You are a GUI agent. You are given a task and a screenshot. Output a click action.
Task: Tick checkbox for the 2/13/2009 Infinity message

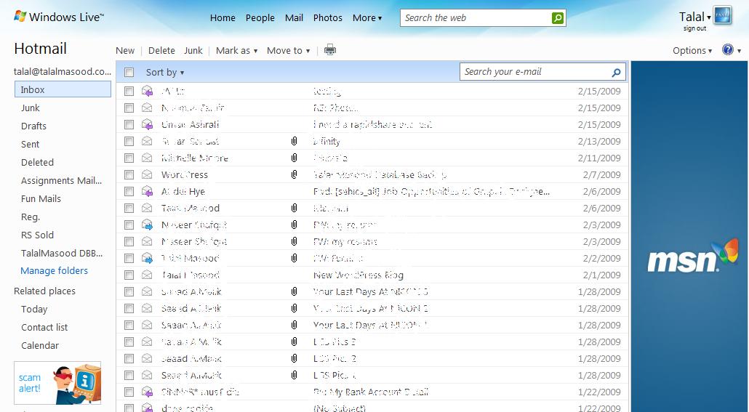coord(129,141)
